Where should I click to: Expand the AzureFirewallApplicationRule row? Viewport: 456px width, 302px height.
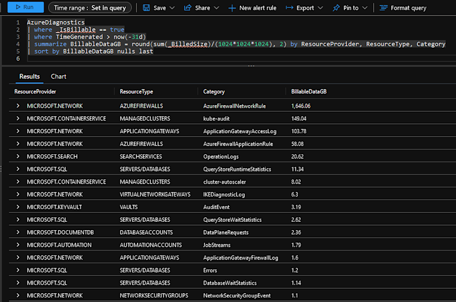pos(18,144)
